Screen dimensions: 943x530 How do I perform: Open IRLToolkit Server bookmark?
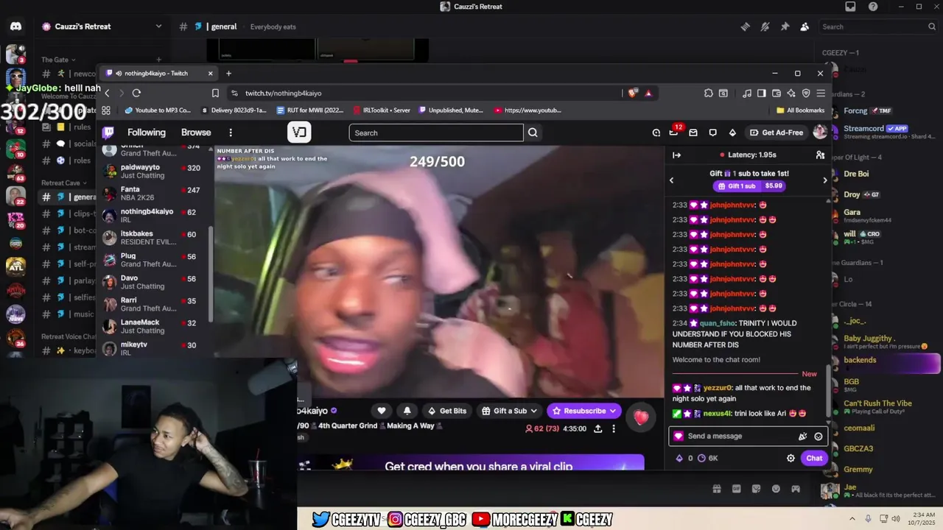(x=381, y=110)
